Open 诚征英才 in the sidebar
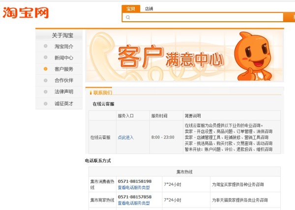 point(64,104)
